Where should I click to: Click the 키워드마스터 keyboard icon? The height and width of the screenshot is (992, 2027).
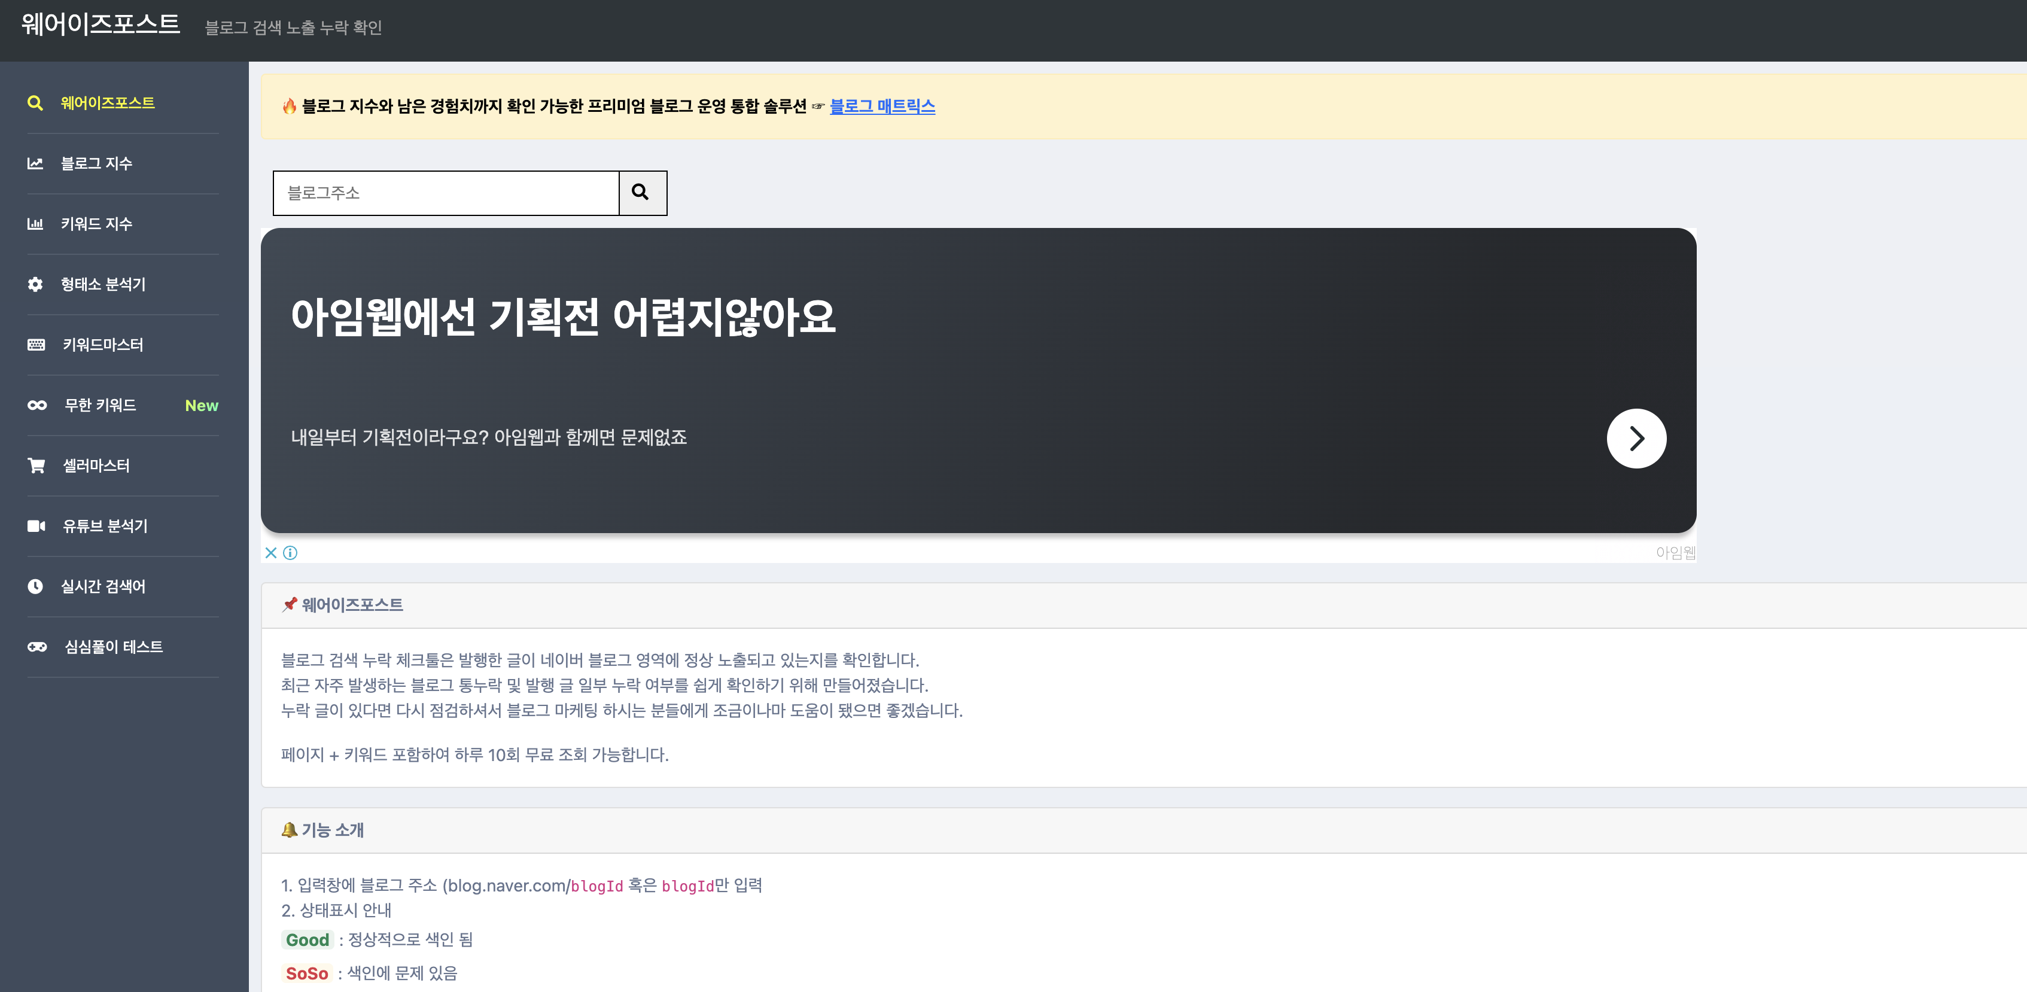click(36, 345)
